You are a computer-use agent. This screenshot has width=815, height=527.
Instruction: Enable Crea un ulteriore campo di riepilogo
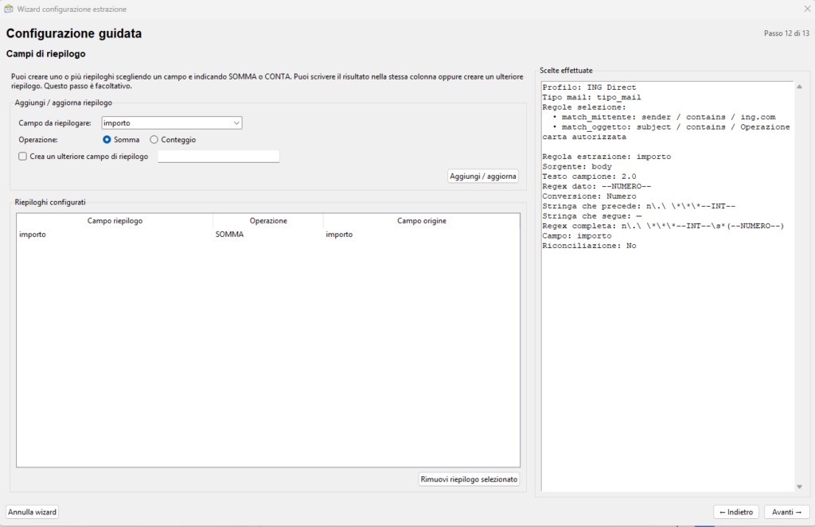point(23,157)
